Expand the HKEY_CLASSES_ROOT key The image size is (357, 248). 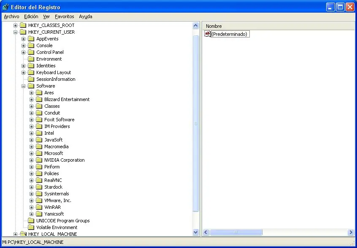click(15, 25)
